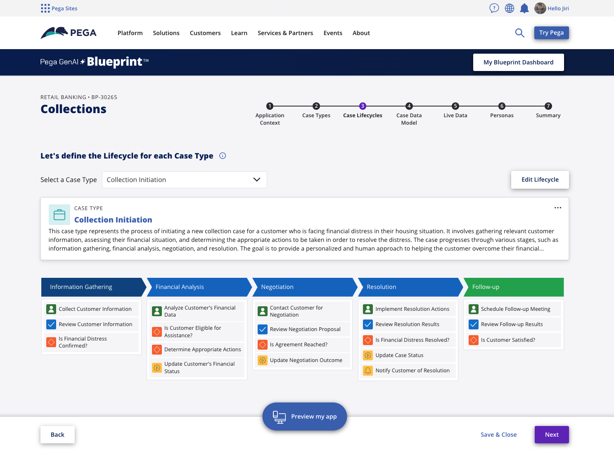Screen dimensions: 614x452
Task: Select the Financial Analysis stage header
Action: (199, 287)
